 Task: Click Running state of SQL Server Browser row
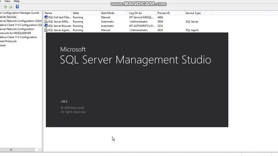click(x=78, y=26)
